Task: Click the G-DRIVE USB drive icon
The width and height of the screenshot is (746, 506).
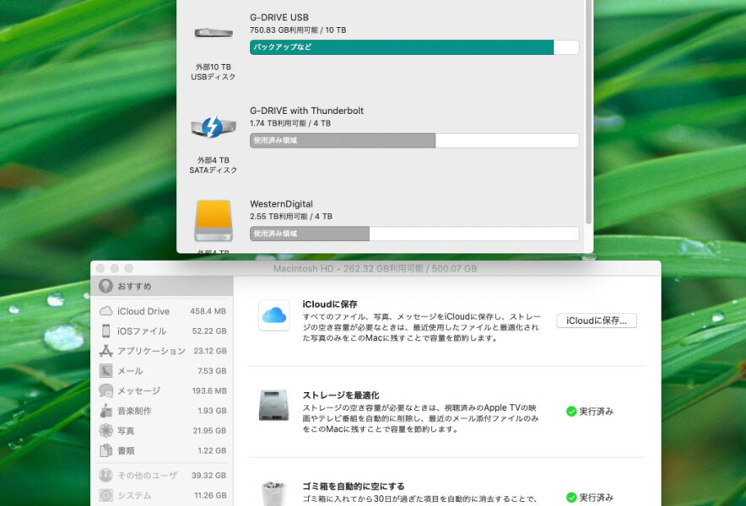Action: (x=214, y=33)
